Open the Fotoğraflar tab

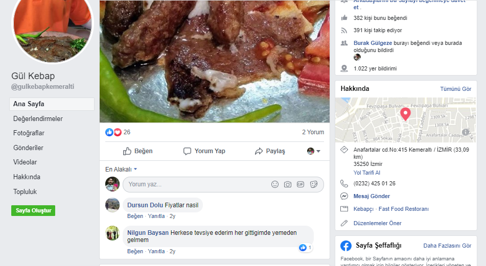tap(29, 133)
